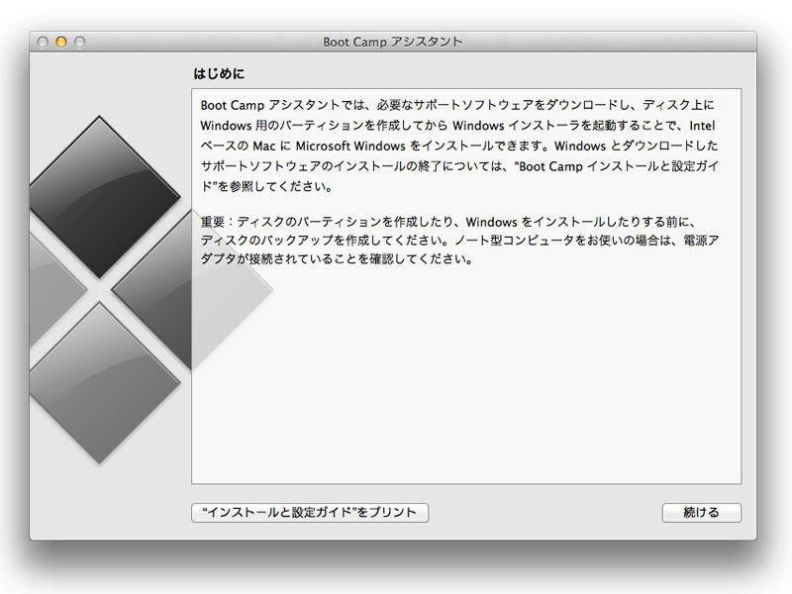792x594 pixels.
Task: Close the Boot Camp アシスタント window
Action: (43, 42)
